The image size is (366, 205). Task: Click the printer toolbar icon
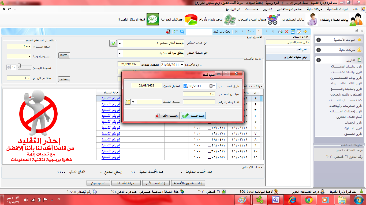[280, 31]
